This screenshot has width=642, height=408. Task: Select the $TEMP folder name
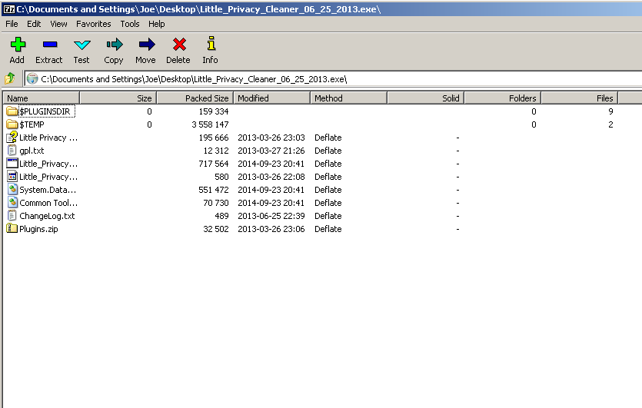point(32,124)
